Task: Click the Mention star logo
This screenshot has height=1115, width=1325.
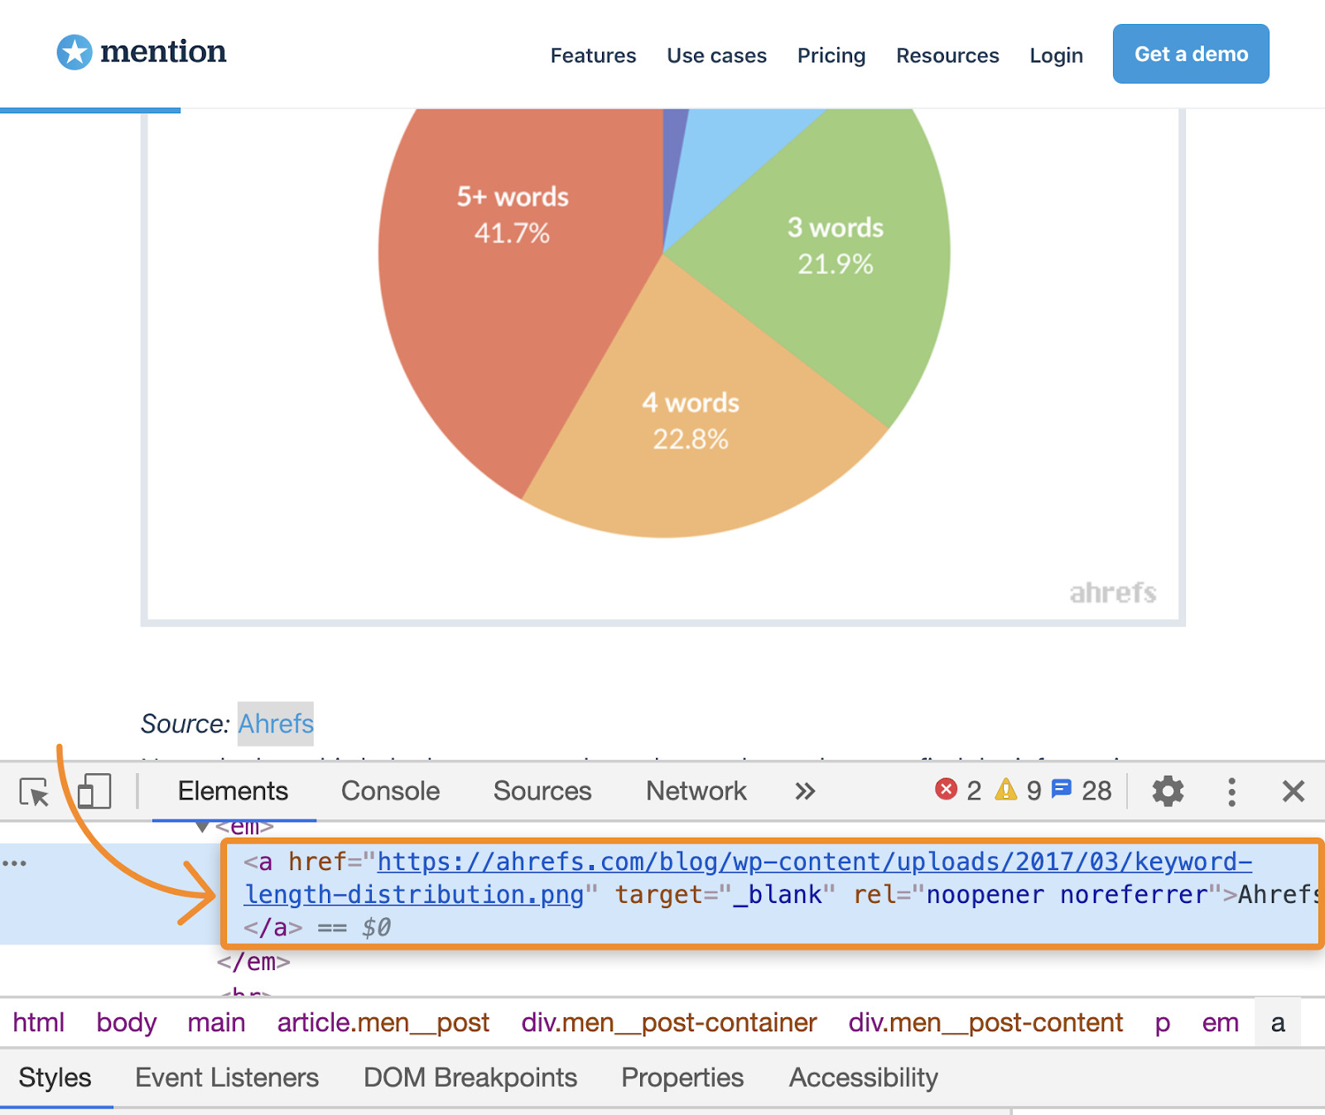Action: click(75, 53)
